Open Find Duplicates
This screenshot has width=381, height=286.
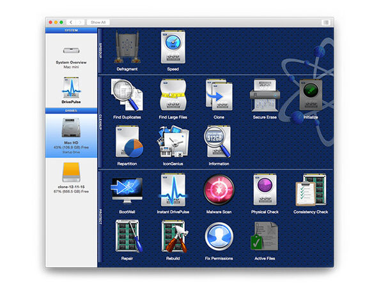click(x=127, y=99)
